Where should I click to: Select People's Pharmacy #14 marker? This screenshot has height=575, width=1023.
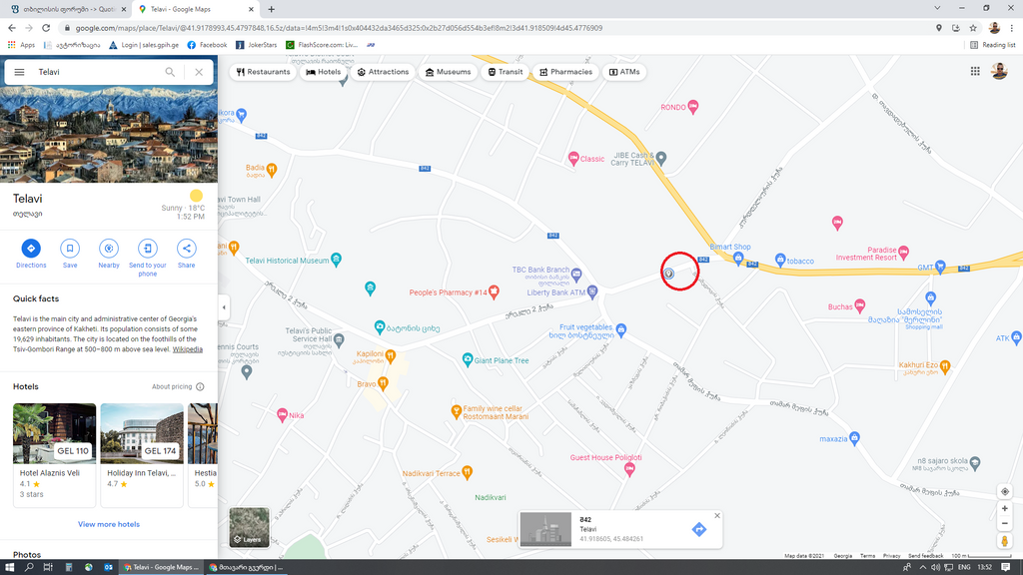pos(494,292)
